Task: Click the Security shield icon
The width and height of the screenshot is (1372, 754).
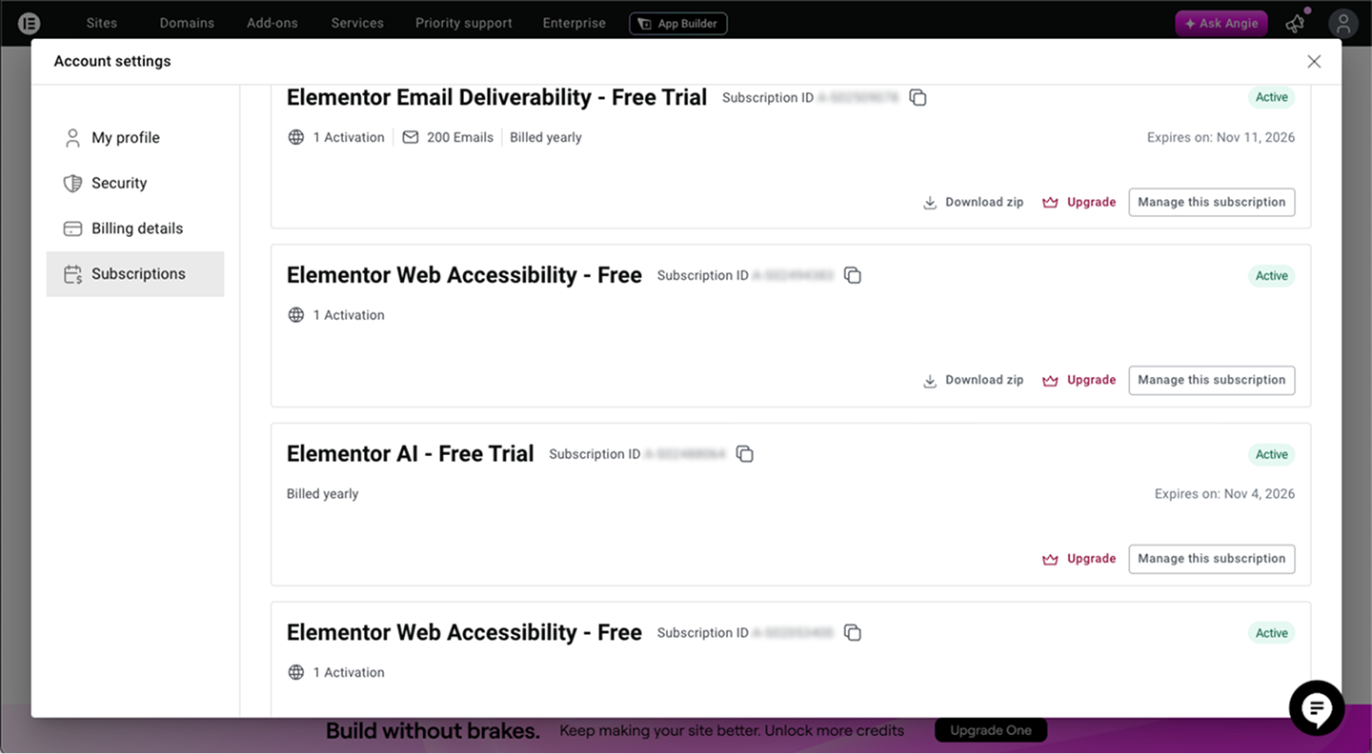Action: (x=72, y=183)
